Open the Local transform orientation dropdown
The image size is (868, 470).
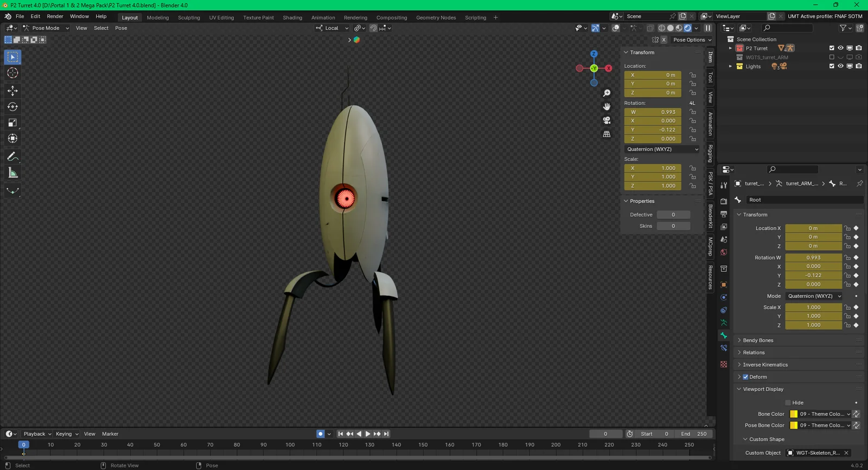[x=332, y=28]
